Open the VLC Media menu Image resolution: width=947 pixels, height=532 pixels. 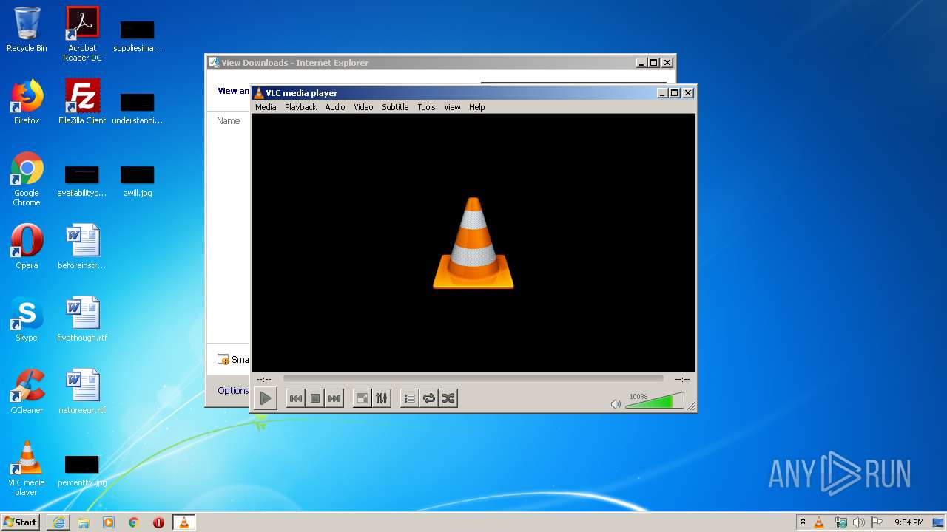[266, 107]
